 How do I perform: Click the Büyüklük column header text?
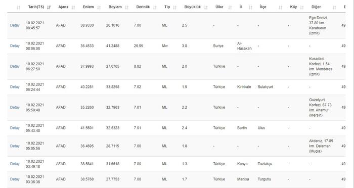tap(192, 7)
